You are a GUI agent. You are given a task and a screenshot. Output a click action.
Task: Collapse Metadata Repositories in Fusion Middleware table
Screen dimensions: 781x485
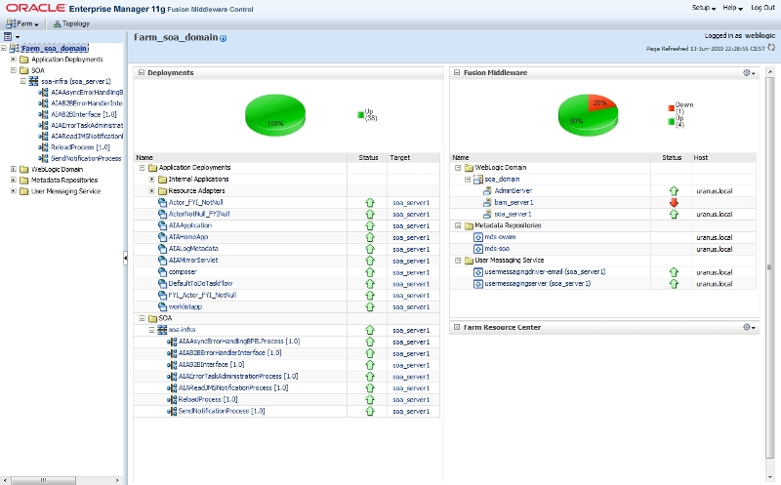458,225
